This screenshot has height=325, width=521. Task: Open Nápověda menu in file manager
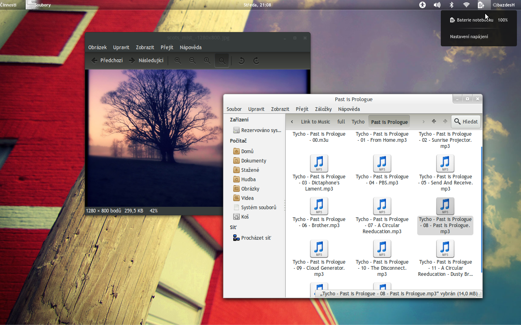point(349,109)
